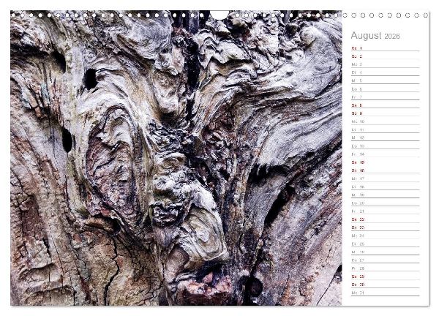Select the 'Mo 31' calendar row
The image size is (439, 316).
click(x=386, y=293)
